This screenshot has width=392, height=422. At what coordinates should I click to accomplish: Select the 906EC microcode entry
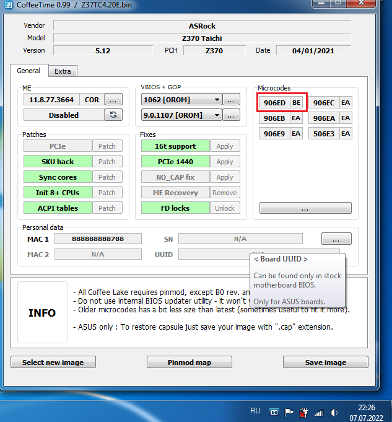pyautogui.click(x=324, y=102)
